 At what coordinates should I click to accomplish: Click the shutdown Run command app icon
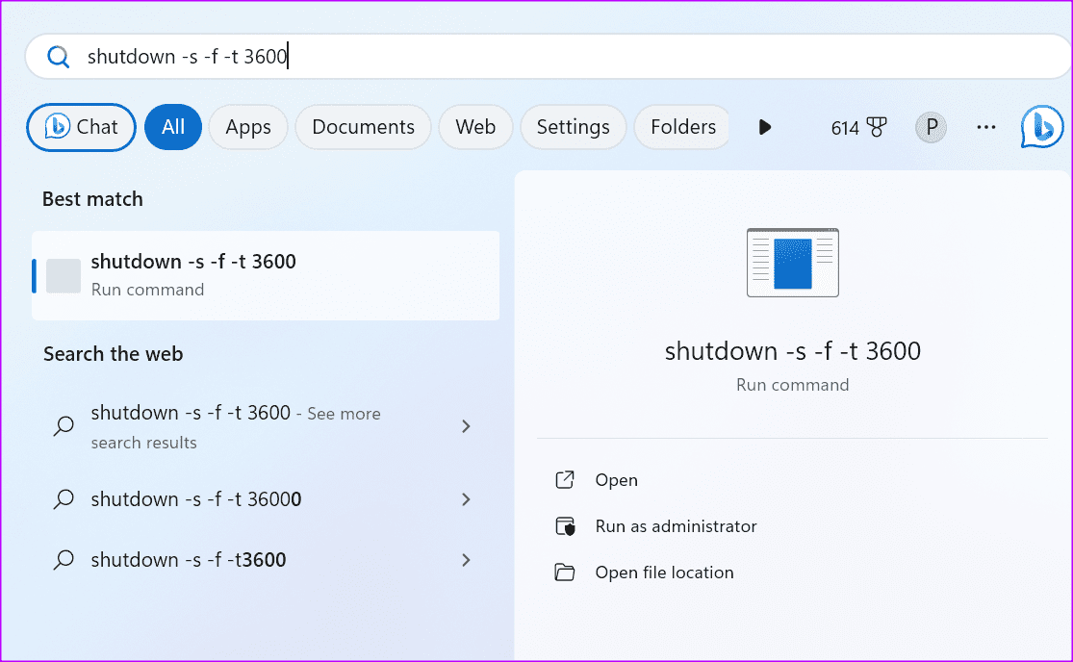[x=63, y=274]
